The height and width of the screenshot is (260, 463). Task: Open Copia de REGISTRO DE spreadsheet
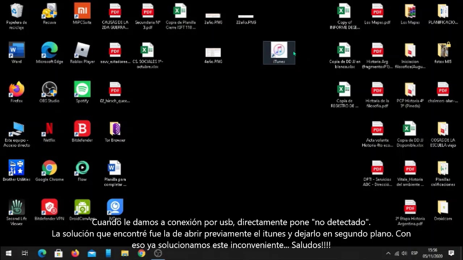[344, 95]
